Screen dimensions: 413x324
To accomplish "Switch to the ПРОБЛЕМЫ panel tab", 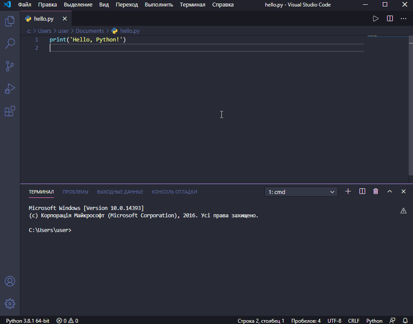I will click(x=75, y=192).
